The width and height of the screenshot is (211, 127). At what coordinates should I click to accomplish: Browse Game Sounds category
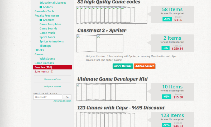(49, 29)
